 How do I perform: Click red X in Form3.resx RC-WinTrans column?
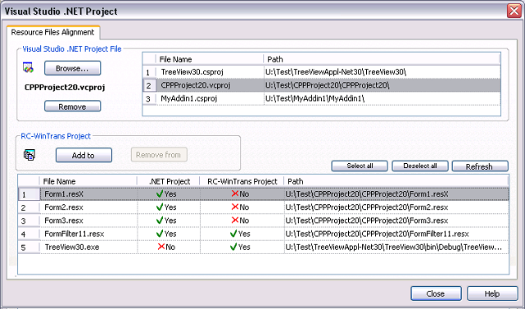235,220
